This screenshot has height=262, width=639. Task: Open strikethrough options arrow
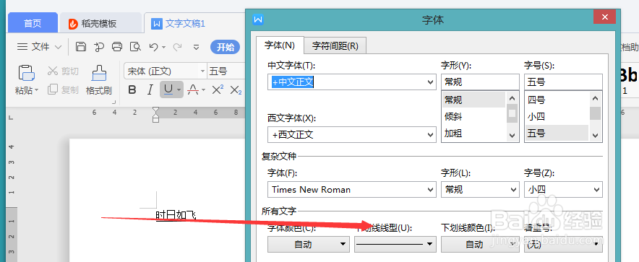point(203,90)
